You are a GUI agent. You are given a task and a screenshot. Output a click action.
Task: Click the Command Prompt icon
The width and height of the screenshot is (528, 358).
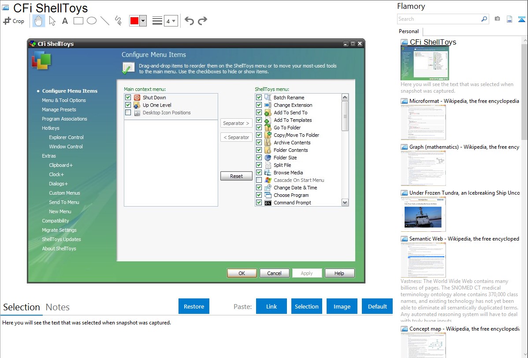click(268, 203)
